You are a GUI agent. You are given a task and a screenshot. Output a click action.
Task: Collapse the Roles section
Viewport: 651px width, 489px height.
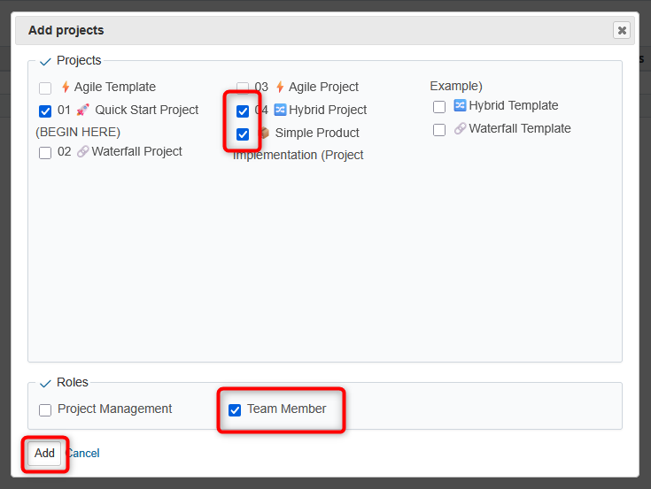[x=45, y=383]
